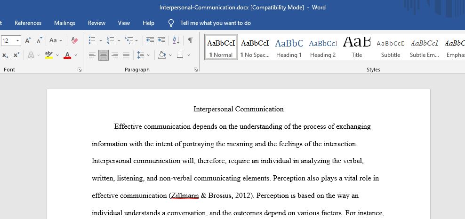
Task: Switch to the Mailings tab
Action: (64, 23)
